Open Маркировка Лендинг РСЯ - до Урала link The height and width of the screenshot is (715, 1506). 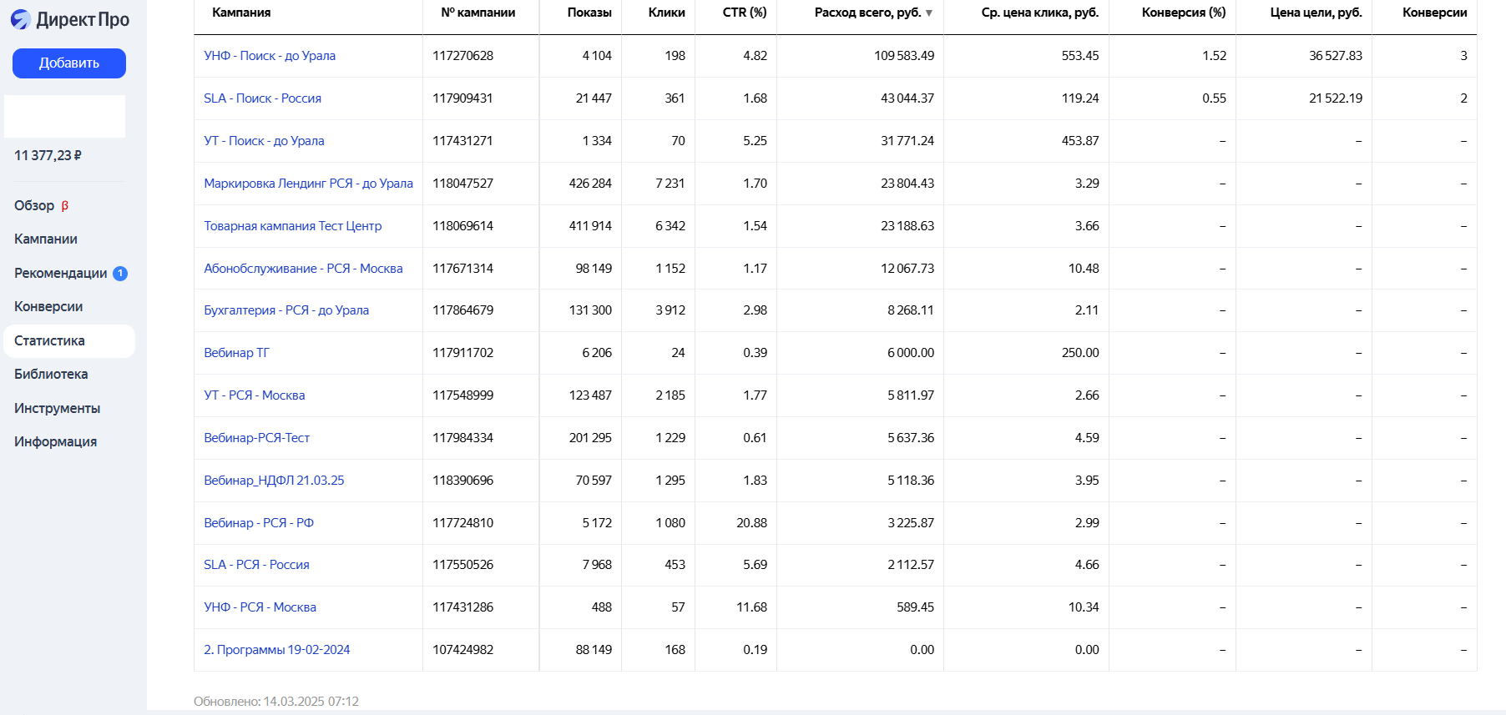(x=308, y=184)
